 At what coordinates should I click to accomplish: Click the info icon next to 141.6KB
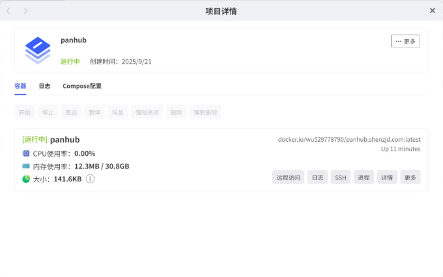pos(90,179)
